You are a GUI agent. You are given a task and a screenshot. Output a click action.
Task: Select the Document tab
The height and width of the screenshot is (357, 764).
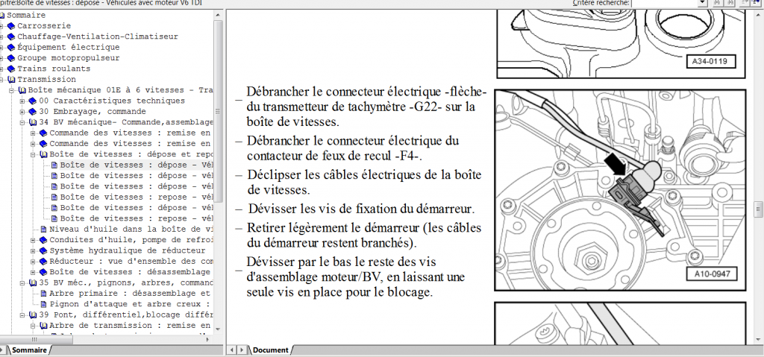click(x=269, y=350)
